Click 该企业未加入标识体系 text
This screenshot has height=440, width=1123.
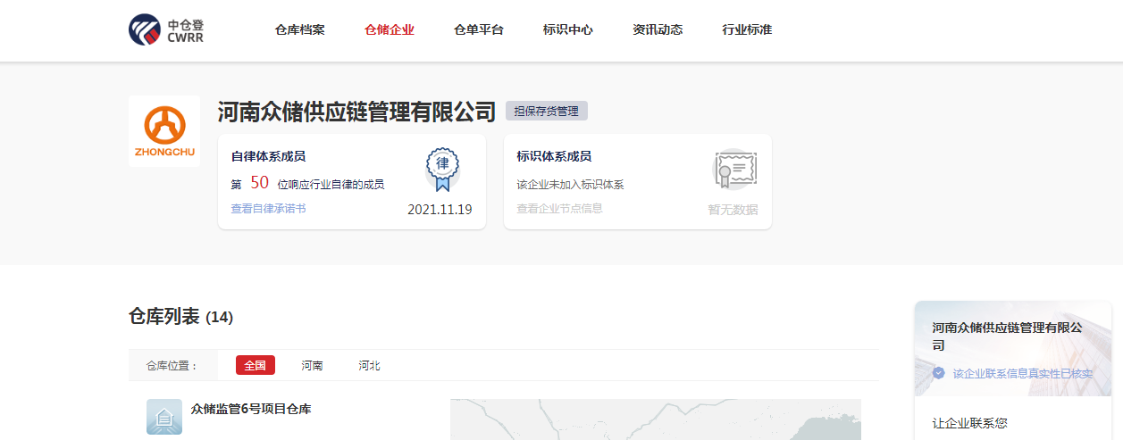570,185
